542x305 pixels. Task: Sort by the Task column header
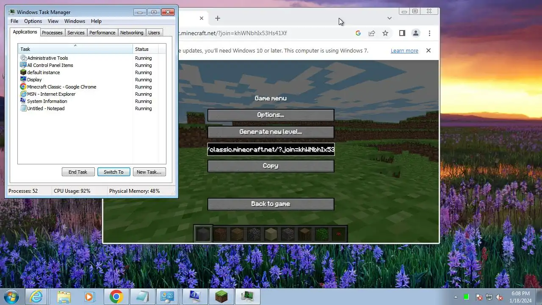pos(75,49)
